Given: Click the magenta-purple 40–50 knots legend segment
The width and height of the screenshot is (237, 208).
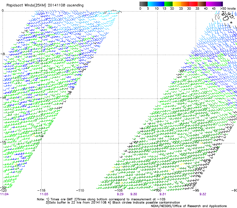Looking at the screenshot, I should 214,4.
